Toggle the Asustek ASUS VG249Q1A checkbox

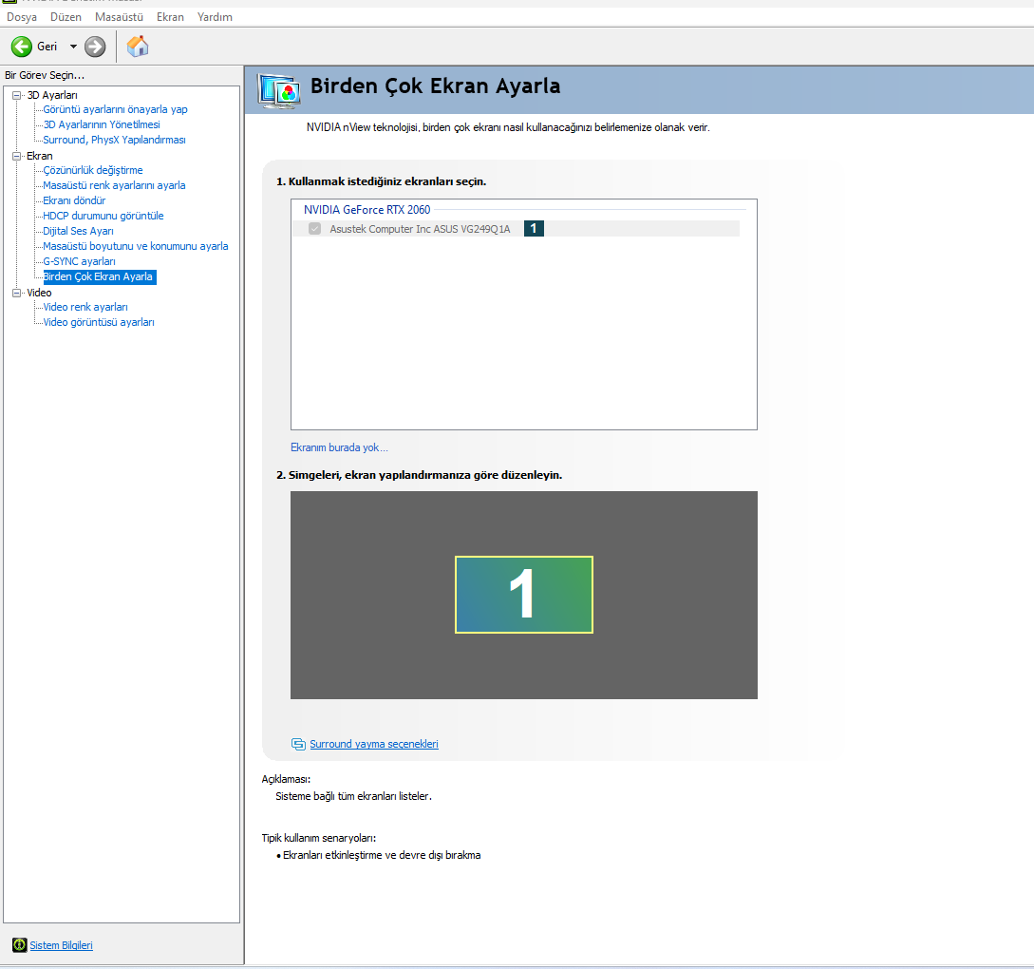(314, 229)
